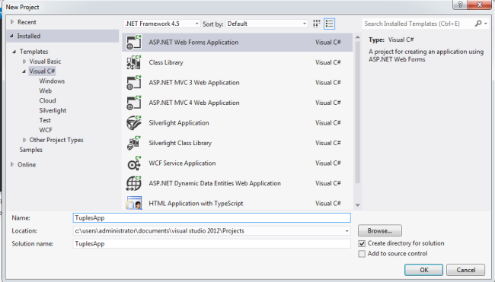Click the ASP.NET MVC 4 Web Application icon
Screen dimensions: 495x282
134,103
